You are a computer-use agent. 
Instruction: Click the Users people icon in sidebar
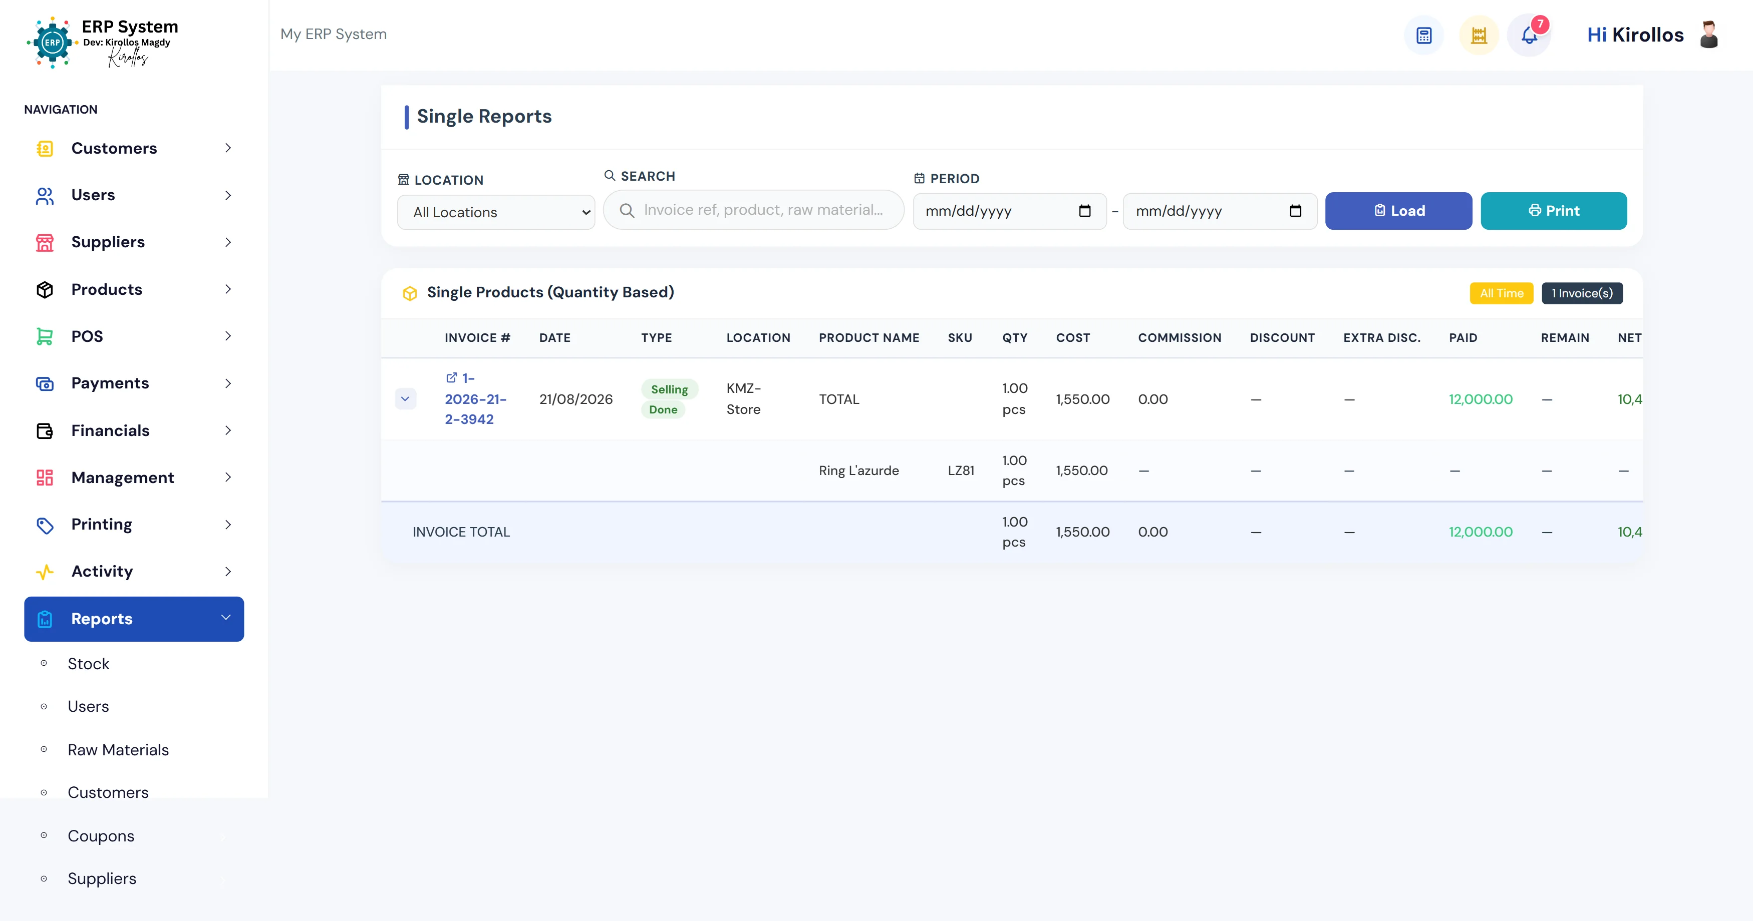[x=45, y=196]
